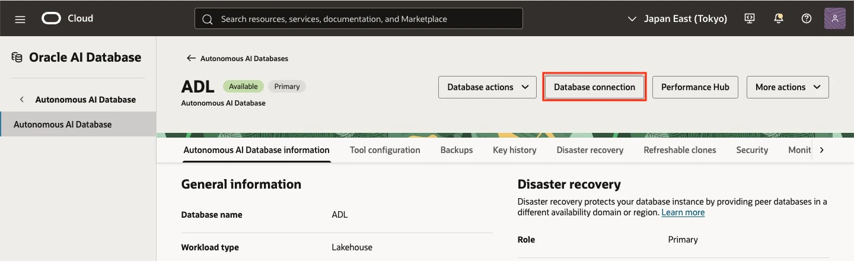Click the Lakehouse workload value
854x261 pixels.
[352, 247]
